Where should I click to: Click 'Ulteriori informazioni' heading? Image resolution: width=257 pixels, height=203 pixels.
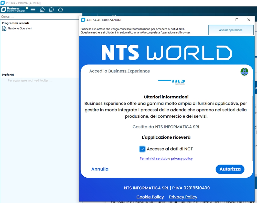[166, 97]
